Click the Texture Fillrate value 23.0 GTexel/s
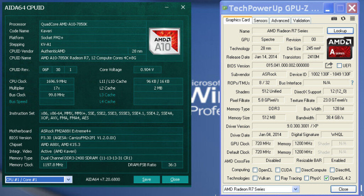The width and height of the screenshot is (364, 196). [335, 100]
